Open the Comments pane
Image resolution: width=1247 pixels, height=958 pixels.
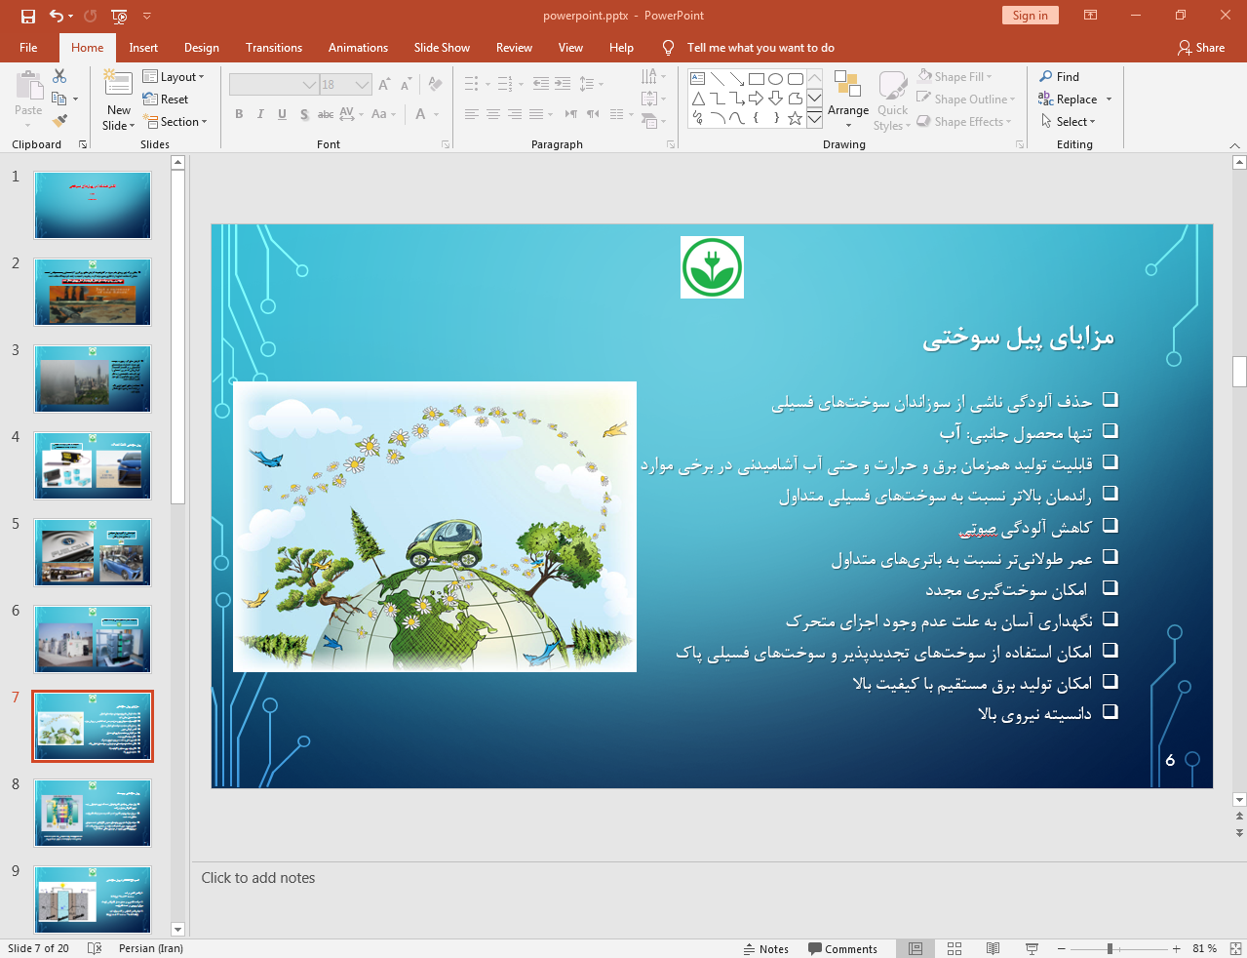842,948
